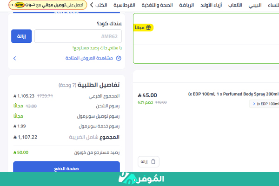279x186 pixels.
Task: Click the crossed-out subtotal 1739.71
Action: click(x=45, y=96)
